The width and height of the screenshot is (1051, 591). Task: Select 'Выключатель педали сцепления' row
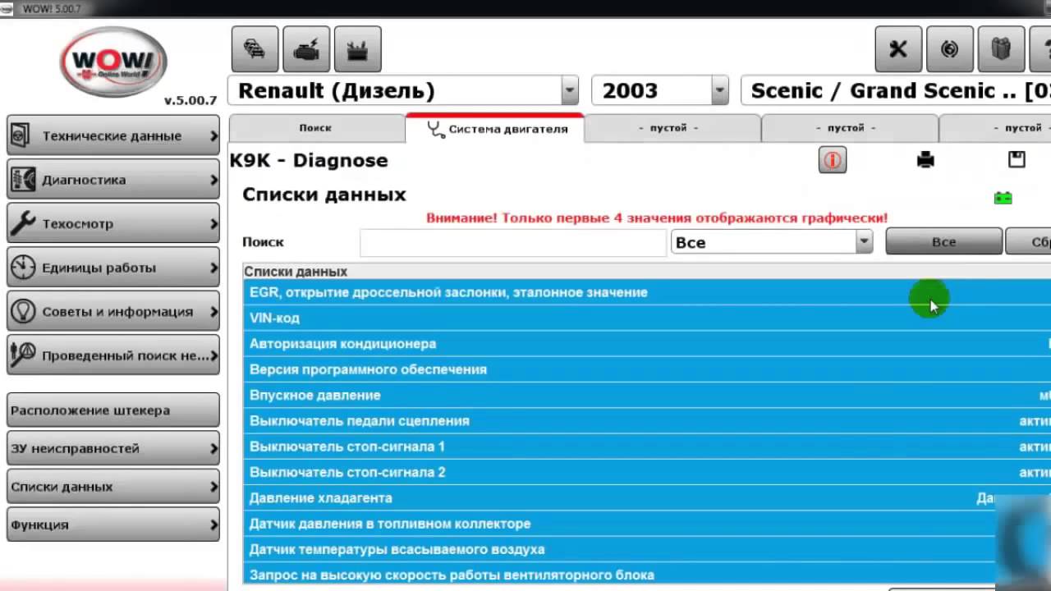647,421
